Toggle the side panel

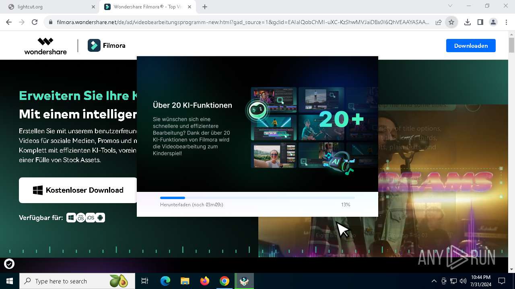pyautogui.click(x=480, y=22)
